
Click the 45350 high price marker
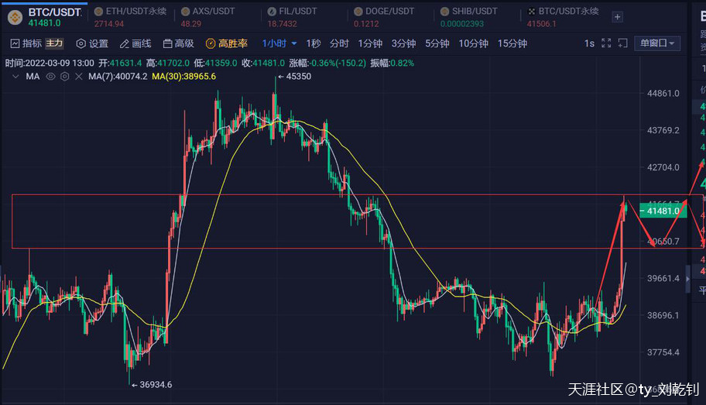click(x=294, y=77)
